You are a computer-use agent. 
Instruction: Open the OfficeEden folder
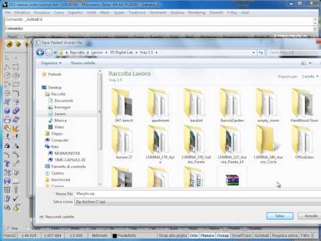click(304, 143)
